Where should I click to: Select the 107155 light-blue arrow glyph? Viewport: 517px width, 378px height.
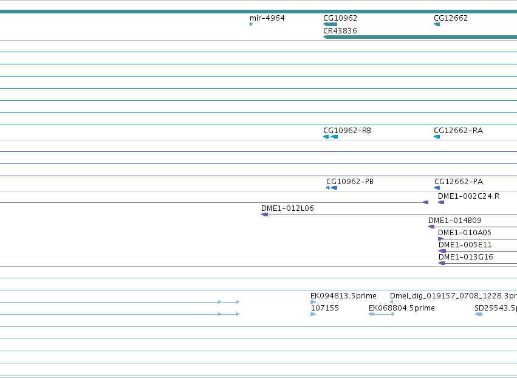point(313,314)
